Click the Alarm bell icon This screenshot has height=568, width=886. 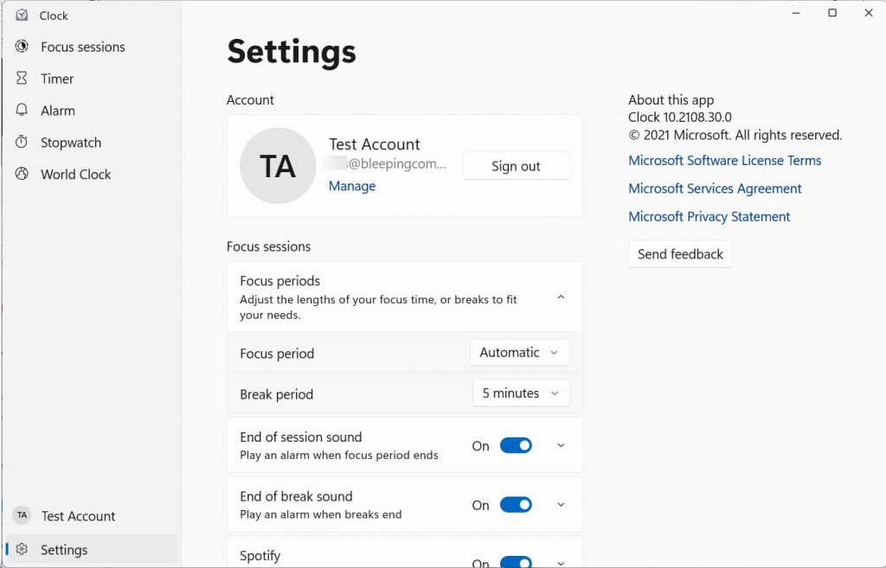tap(22, 111)
